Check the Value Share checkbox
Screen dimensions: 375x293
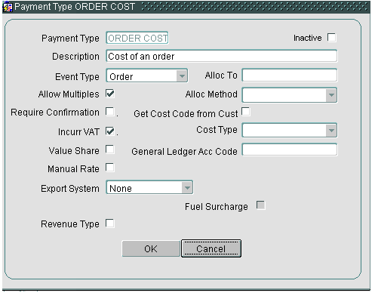pos(110,150)
